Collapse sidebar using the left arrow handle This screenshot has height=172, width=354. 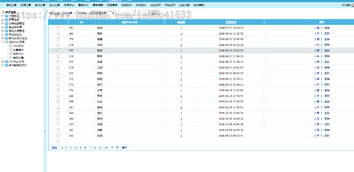[44, 131]
